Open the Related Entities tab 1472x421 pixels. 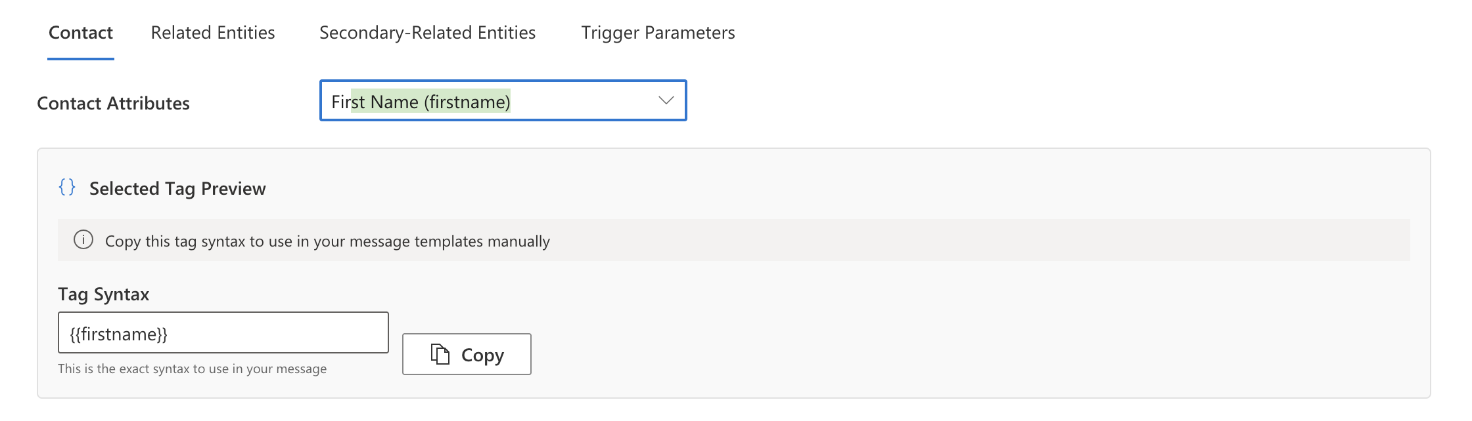click(x=213, y=33)
